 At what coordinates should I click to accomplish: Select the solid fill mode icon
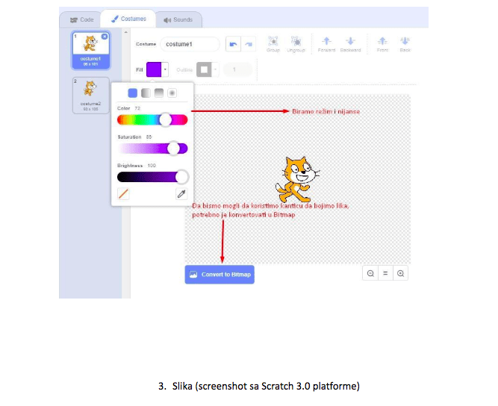132,93
